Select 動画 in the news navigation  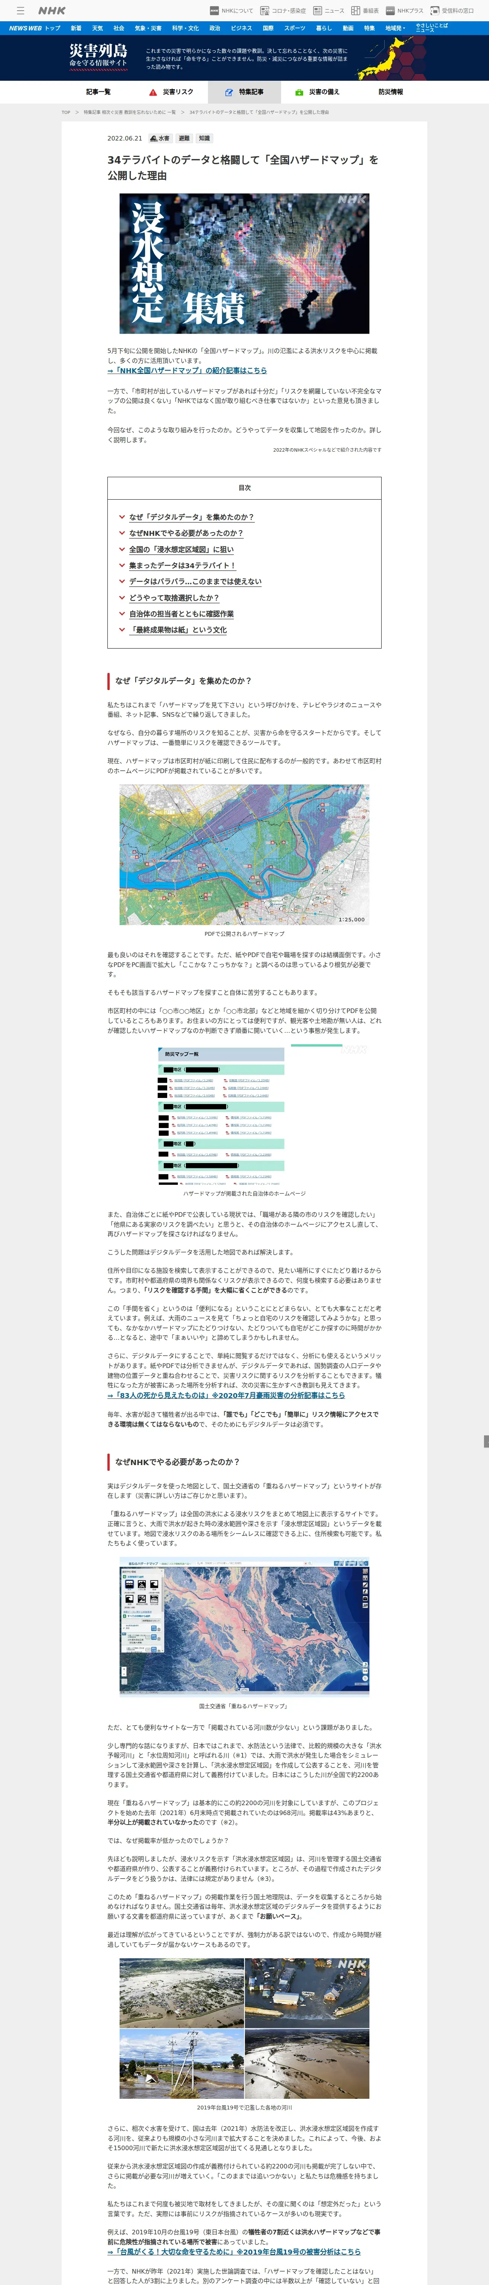[348, 29]
